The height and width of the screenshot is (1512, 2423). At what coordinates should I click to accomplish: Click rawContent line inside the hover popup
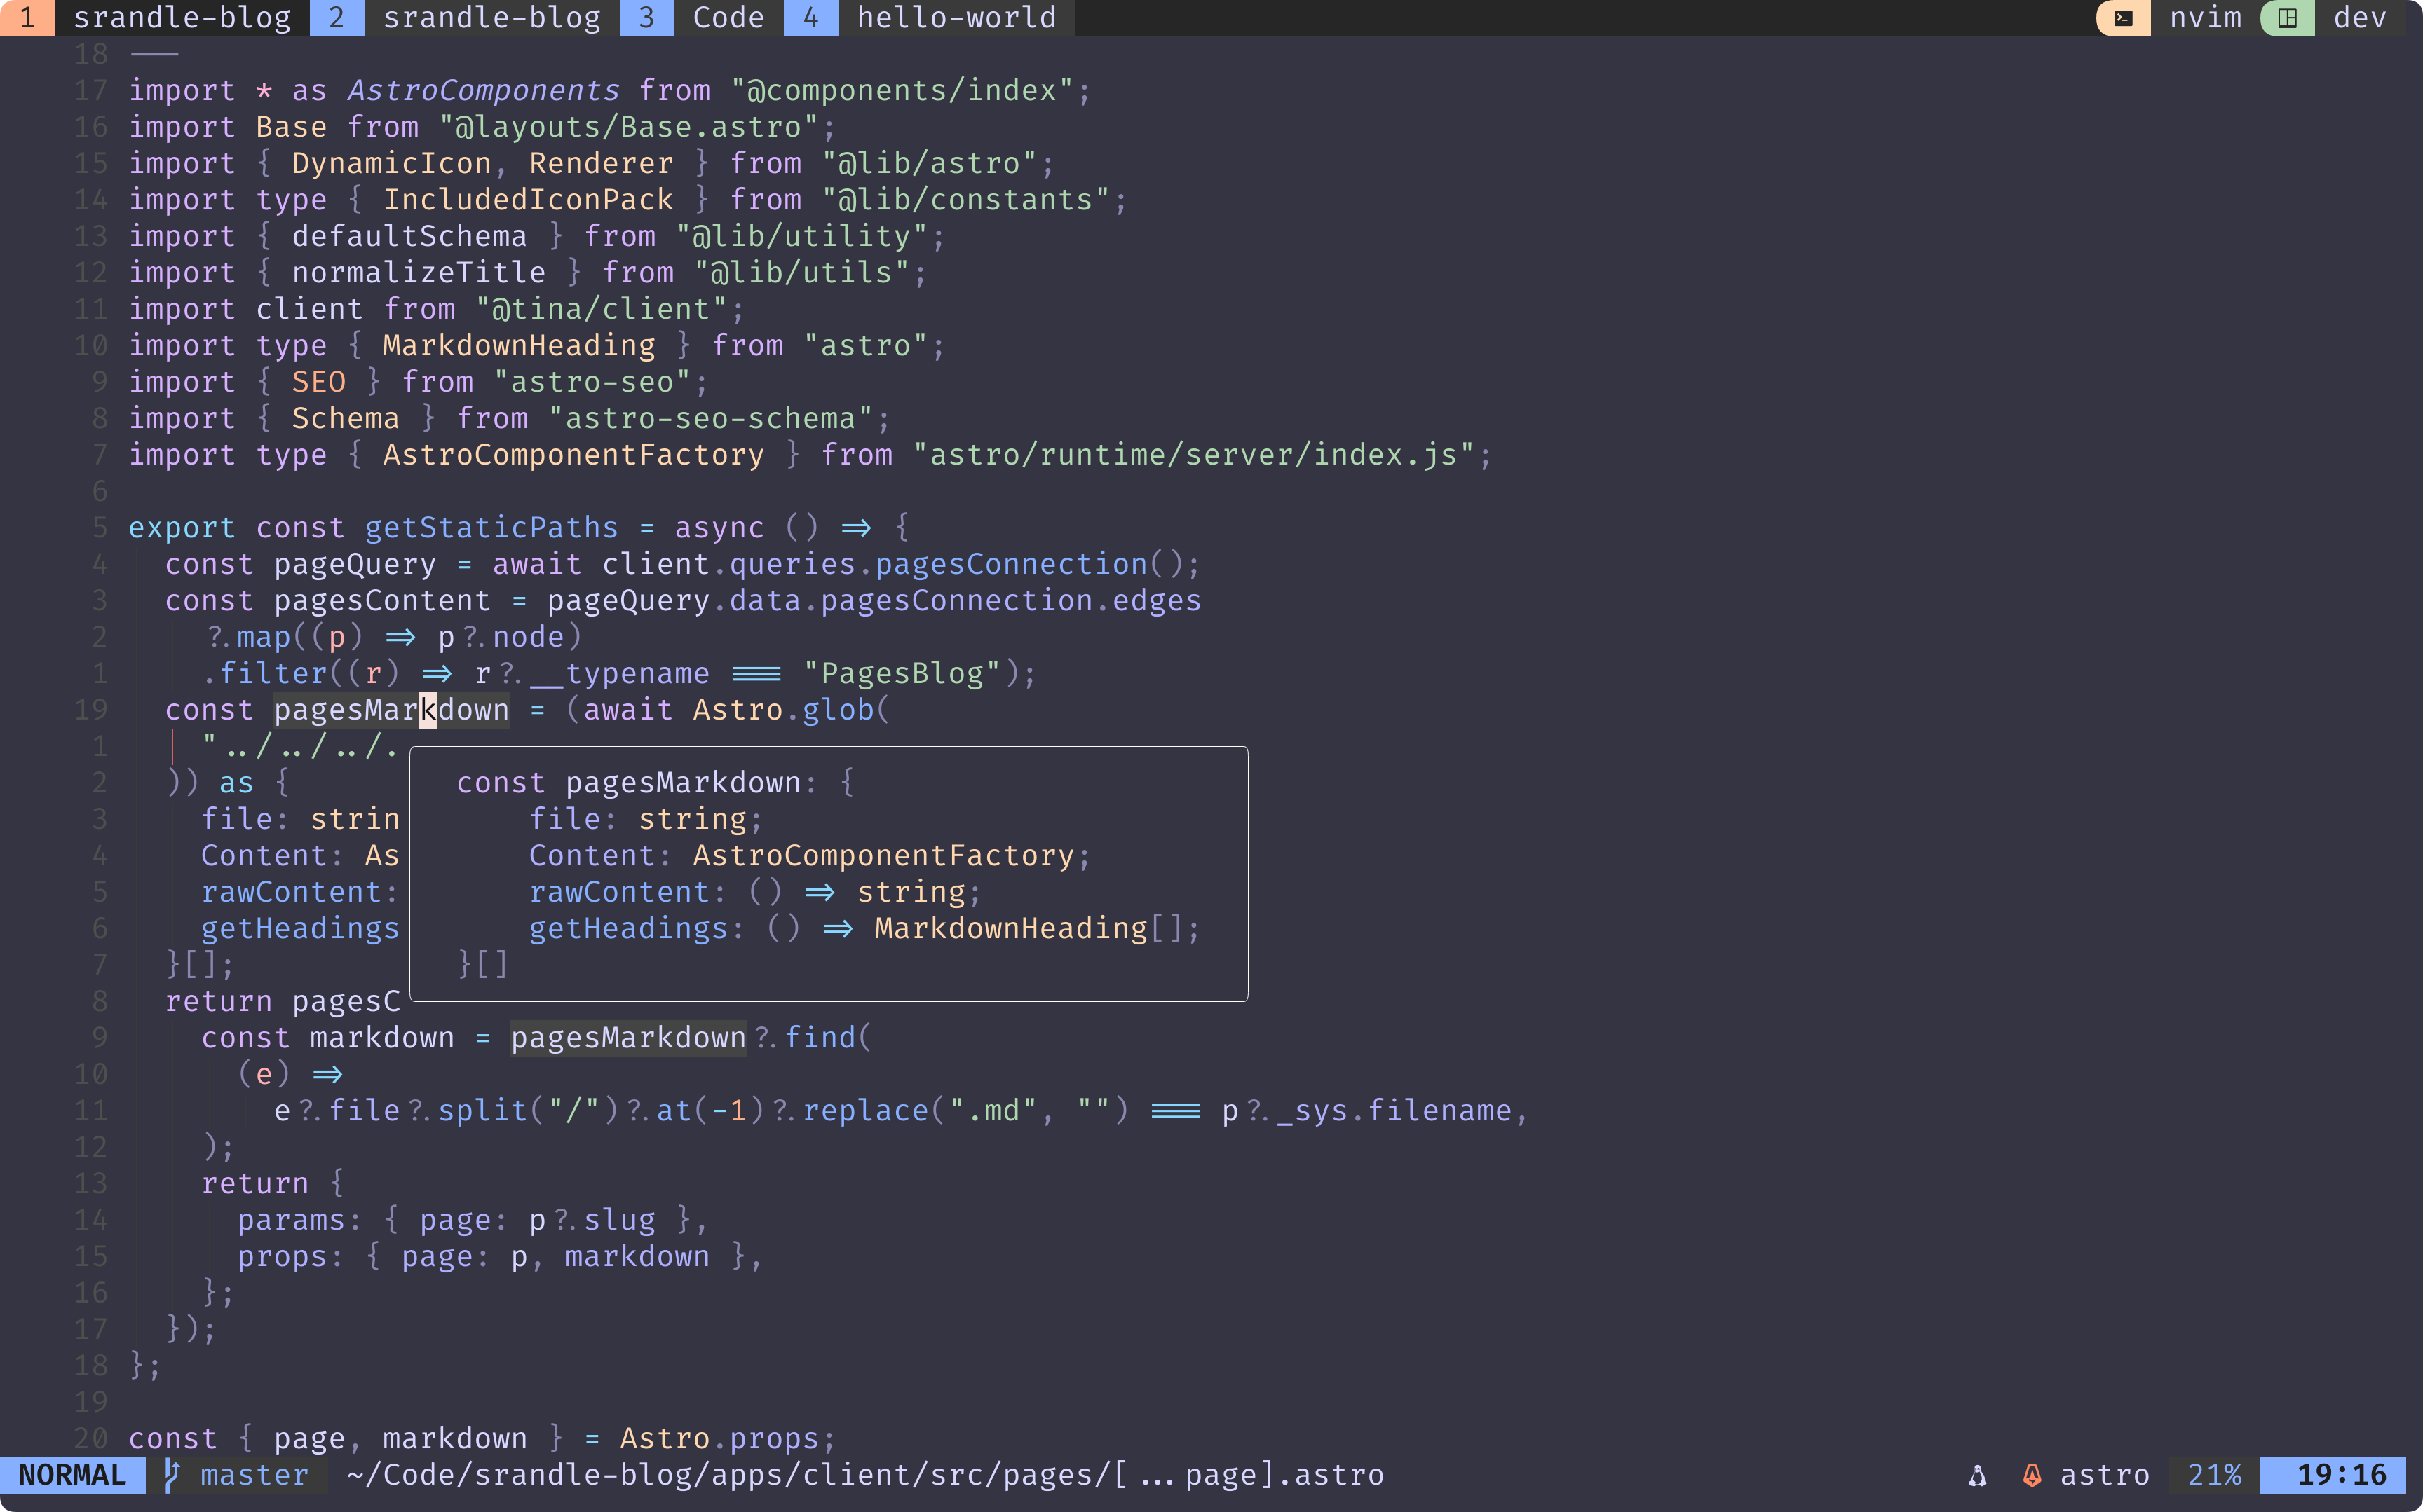pyautogui.click(x=755, y=892)
